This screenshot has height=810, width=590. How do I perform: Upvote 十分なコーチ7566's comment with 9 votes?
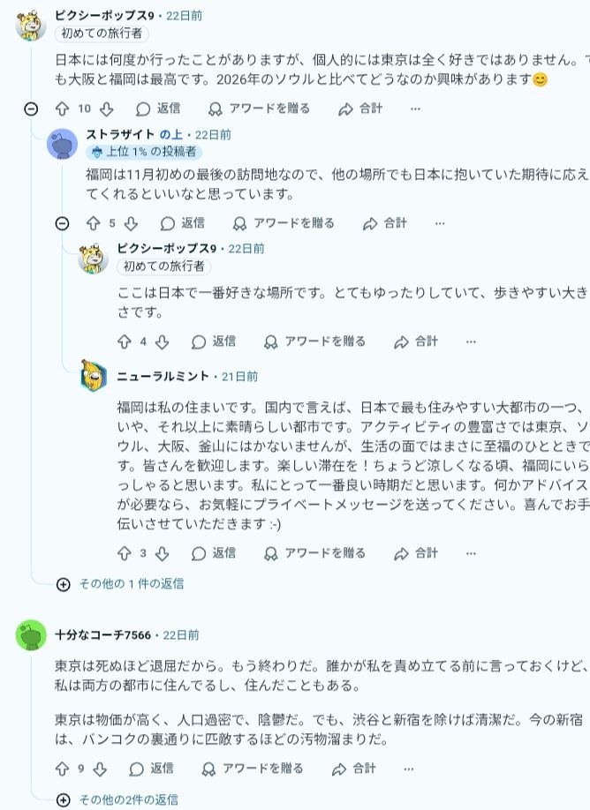click(62, 769)
